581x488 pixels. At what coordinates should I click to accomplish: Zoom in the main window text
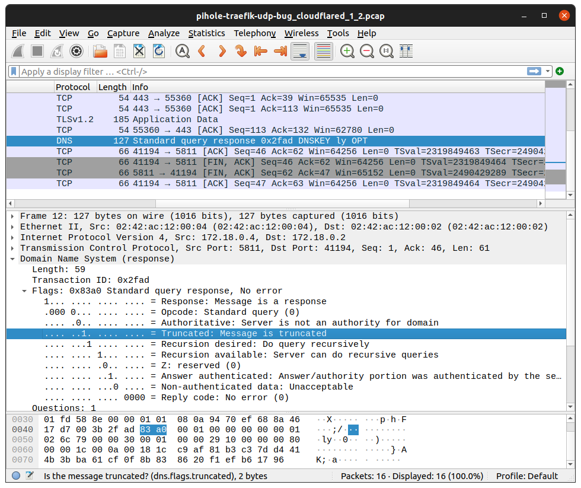(347, 51)
